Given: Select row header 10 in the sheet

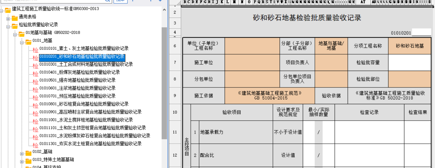Looking at the screenshot, I should coord(175,112).
